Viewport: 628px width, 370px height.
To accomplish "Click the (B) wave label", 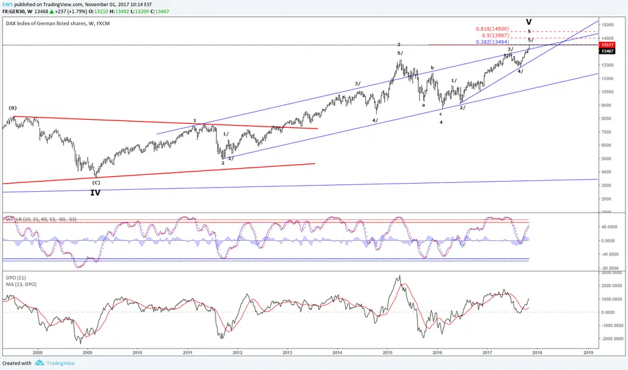I will 13,108.
